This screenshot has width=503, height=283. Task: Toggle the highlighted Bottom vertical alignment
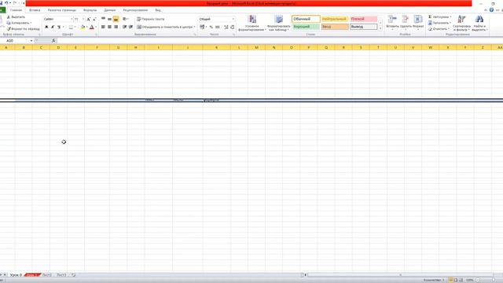[x=116, y=19]
